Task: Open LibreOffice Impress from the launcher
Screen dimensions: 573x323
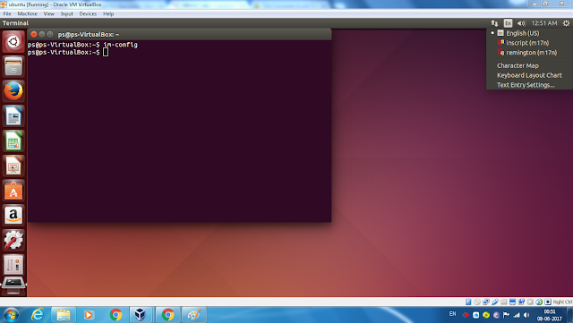Action: click(x=13, y=166)
